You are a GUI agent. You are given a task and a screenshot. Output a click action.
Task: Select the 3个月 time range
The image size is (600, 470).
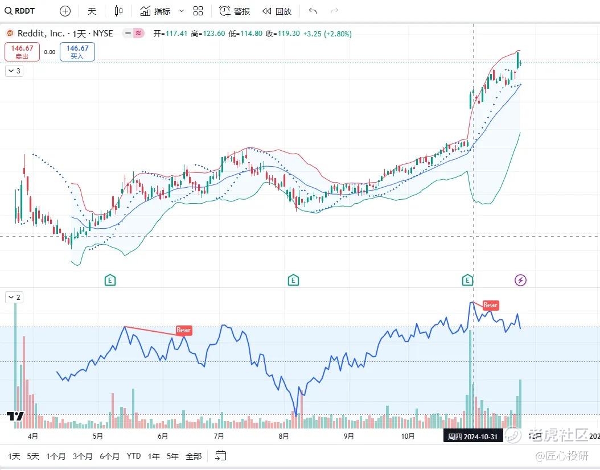coord(83,456)
